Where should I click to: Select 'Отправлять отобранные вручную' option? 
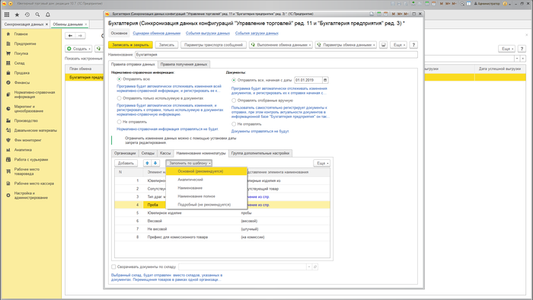point(234,101)
